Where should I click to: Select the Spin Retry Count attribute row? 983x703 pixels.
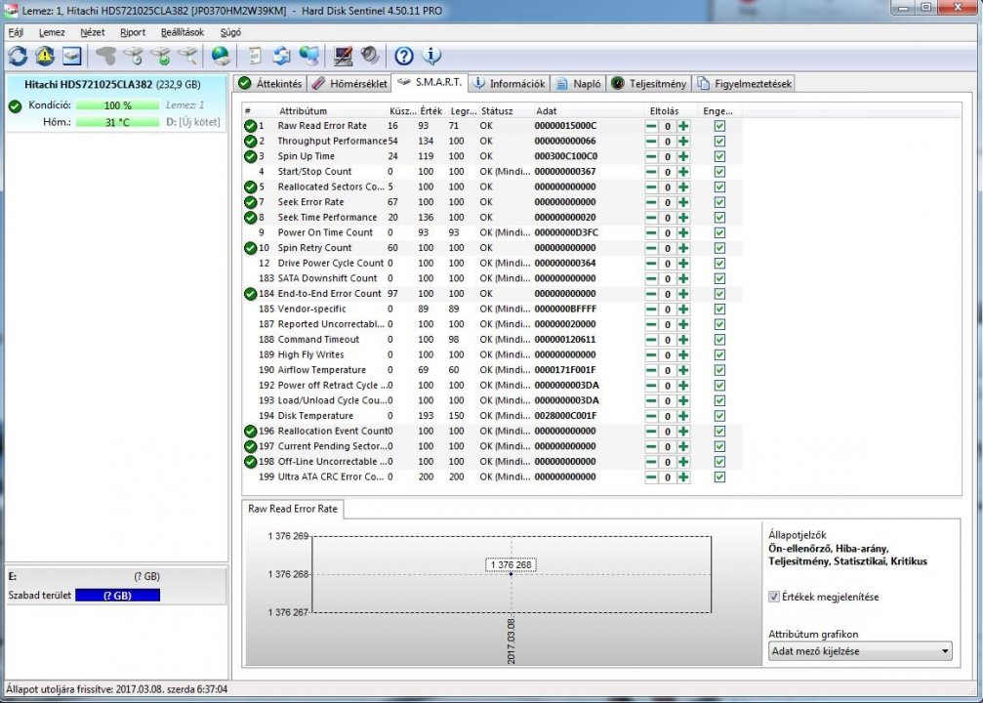(492, 248)
